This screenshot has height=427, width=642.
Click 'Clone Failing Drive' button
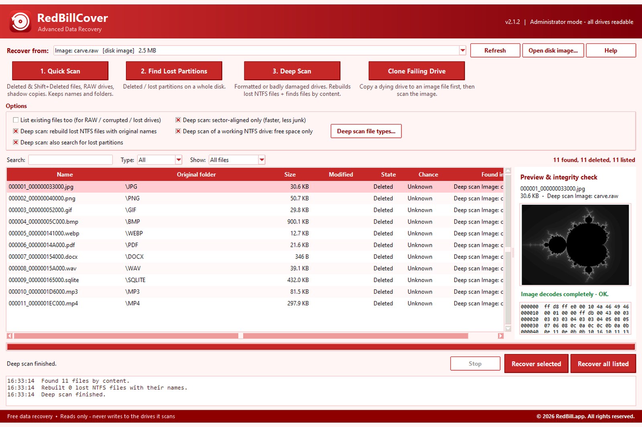[416, 71]
